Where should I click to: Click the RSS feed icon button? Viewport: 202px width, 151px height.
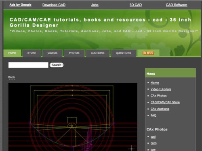coord(148,53)
